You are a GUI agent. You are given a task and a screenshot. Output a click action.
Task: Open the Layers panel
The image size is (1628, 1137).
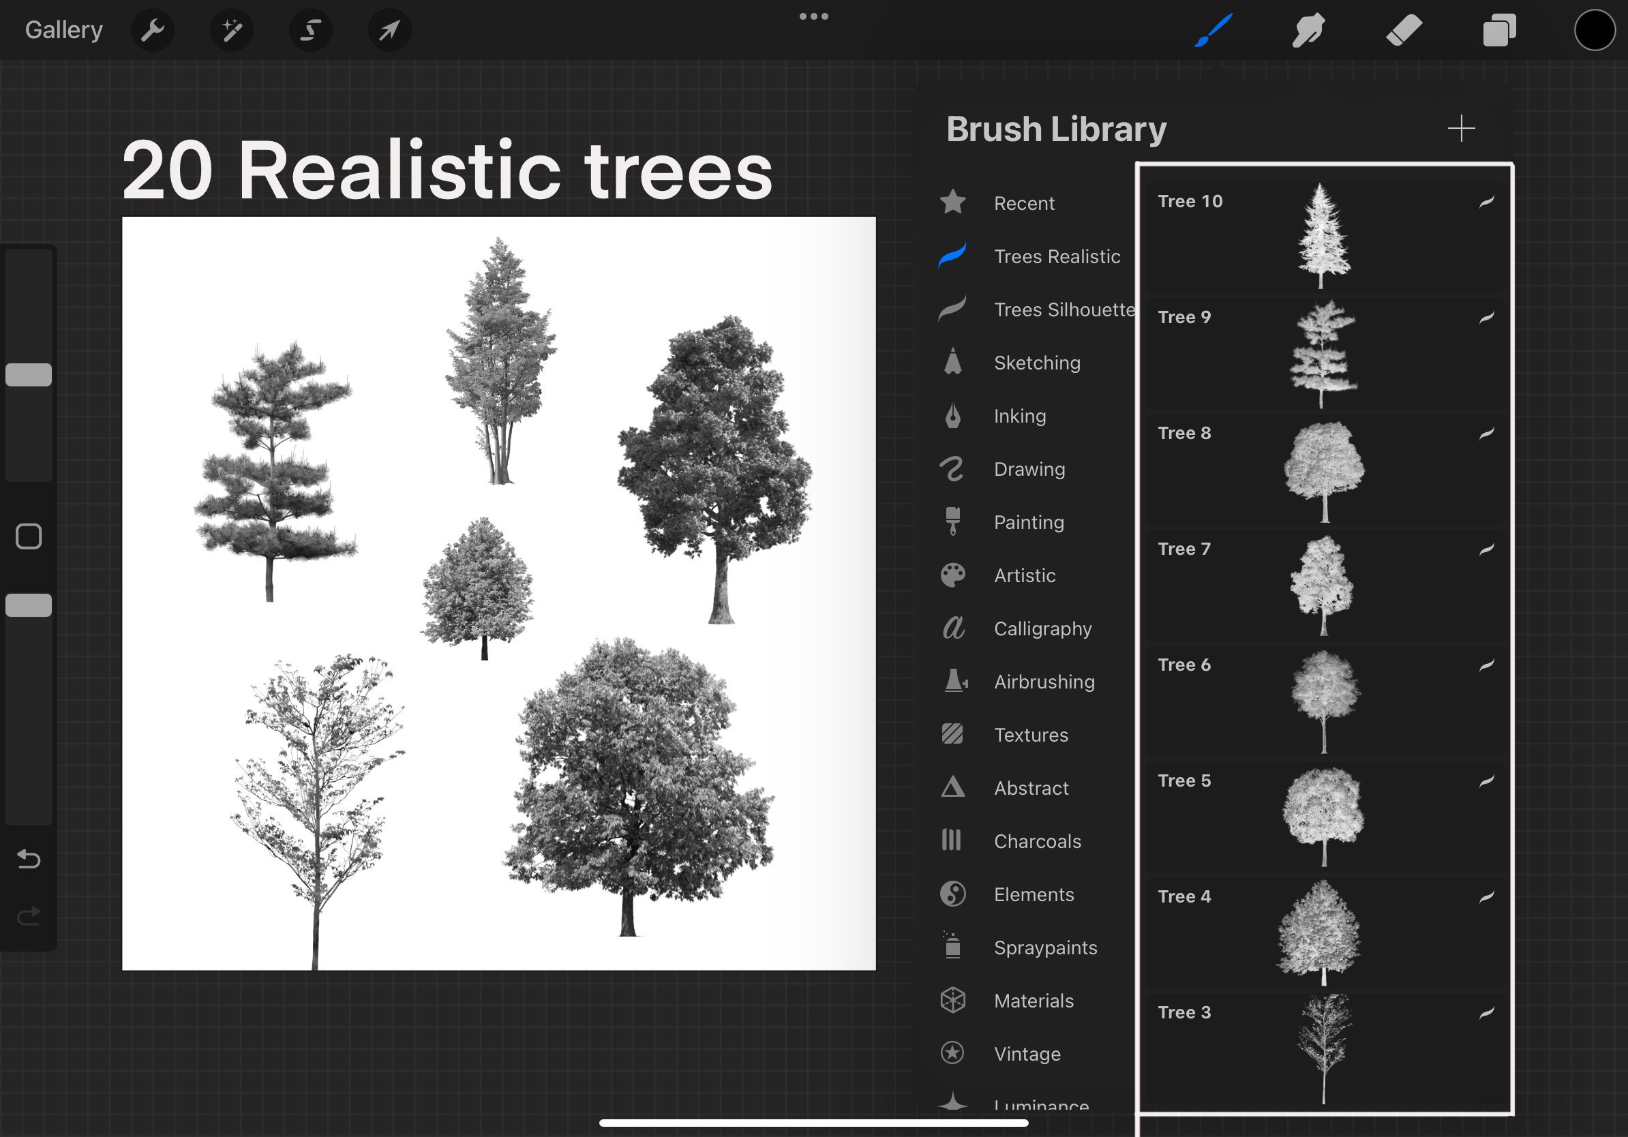(x=1500, y=30)
